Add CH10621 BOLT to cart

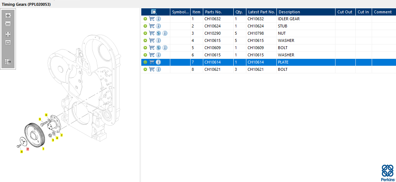click(152, 69)
